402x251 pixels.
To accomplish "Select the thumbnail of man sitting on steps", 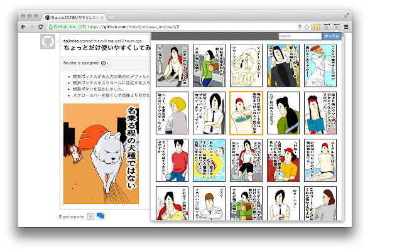I will (x=246, y=161).
